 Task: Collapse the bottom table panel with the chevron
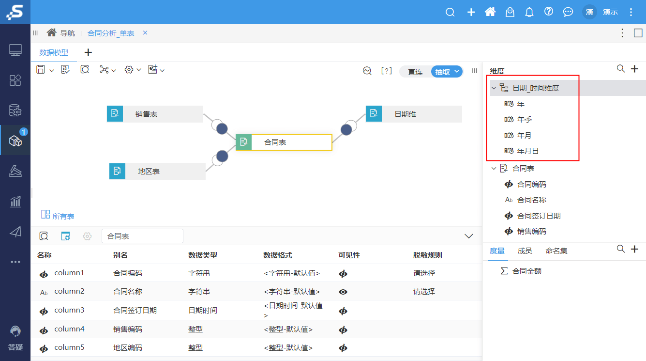[x=468, y=236]
